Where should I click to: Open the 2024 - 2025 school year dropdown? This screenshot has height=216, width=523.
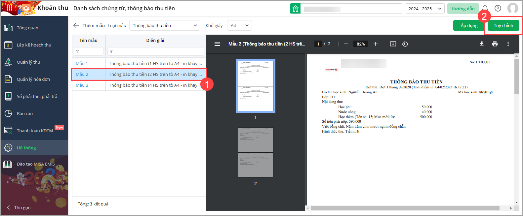click(424, 9)
